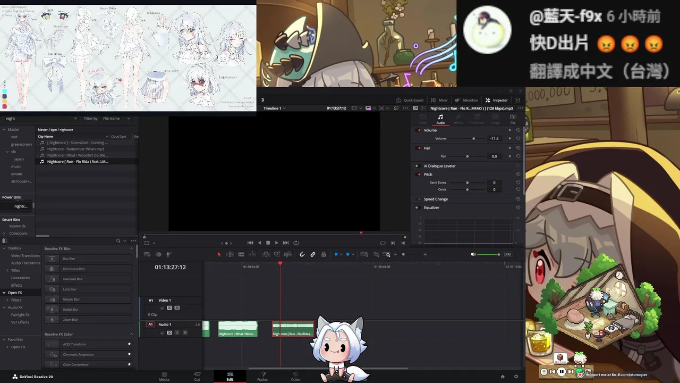Activate the Trim Edit Mode tool
This screenshot has height=383, width=680.
(x=230, y=254)
